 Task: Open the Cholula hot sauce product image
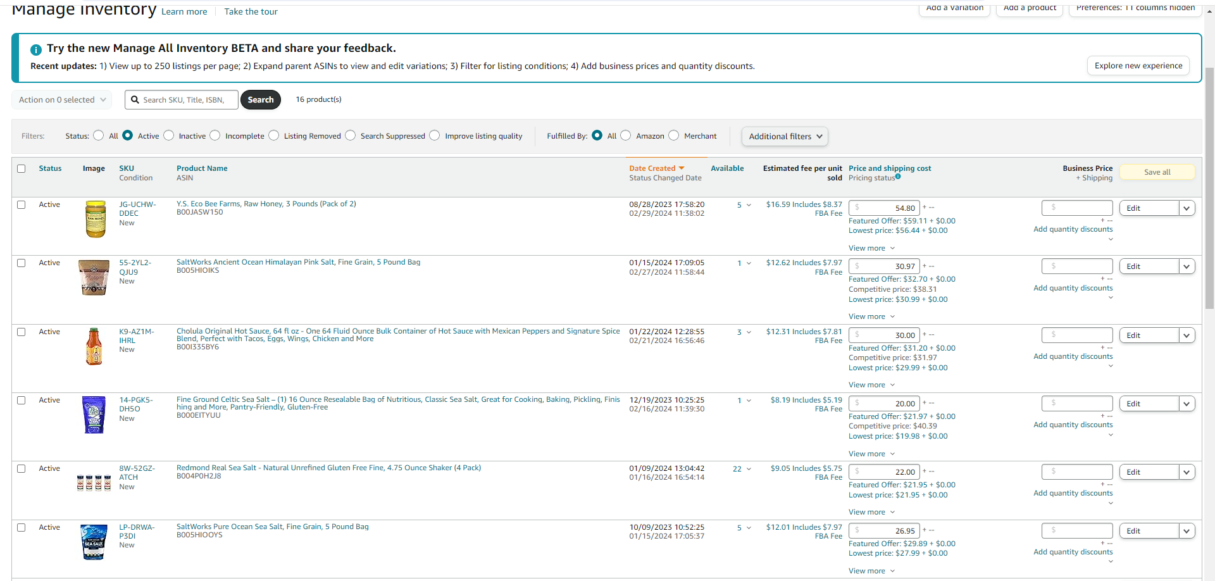94,346
